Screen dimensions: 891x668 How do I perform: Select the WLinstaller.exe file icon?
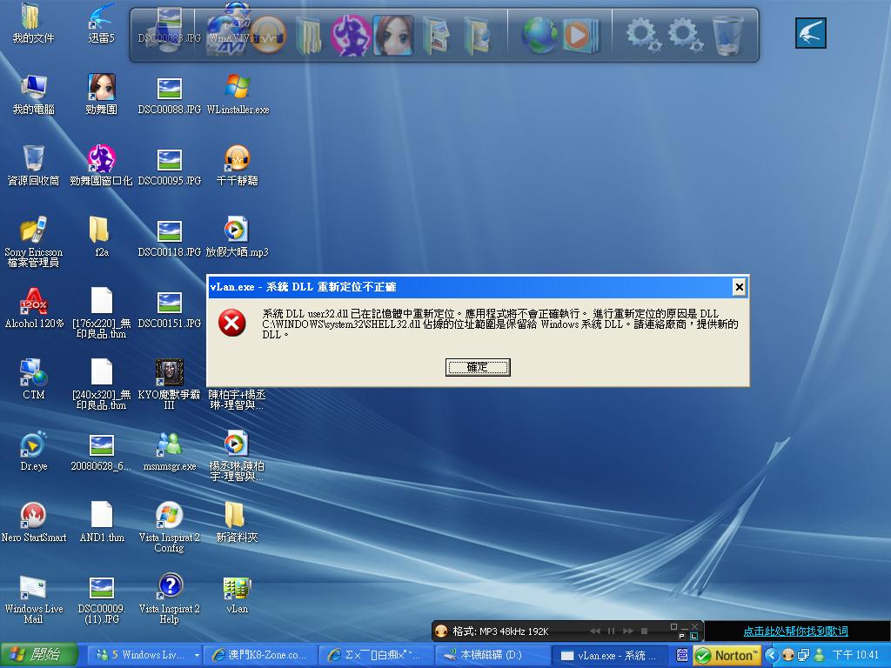238,94
